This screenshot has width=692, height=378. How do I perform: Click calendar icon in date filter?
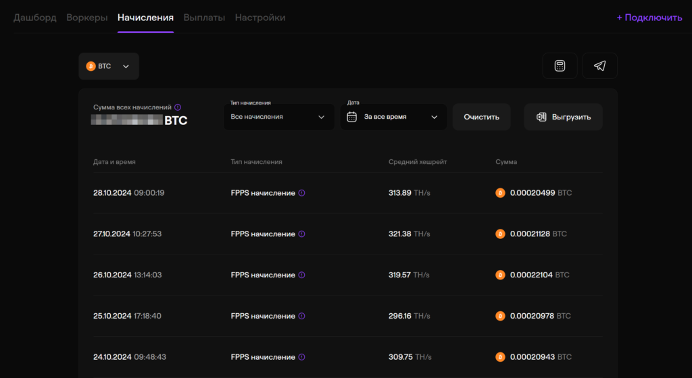click(351, 117)
